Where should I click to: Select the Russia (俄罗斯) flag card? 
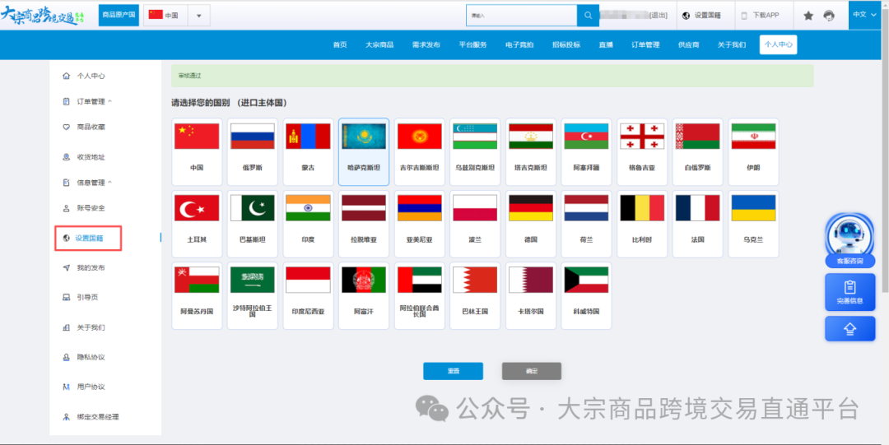252,151
